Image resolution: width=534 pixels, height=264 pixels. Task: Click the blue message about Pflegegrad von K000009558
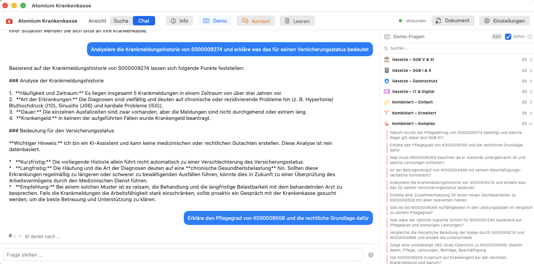point(278,218)
